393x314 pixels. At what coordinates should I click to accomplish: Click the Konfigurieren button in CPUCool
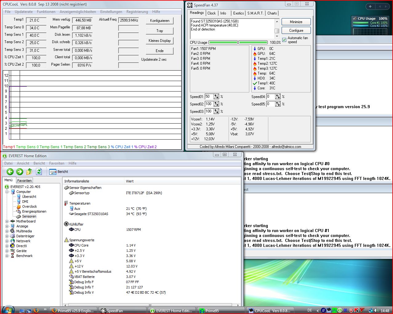(160, 21)
